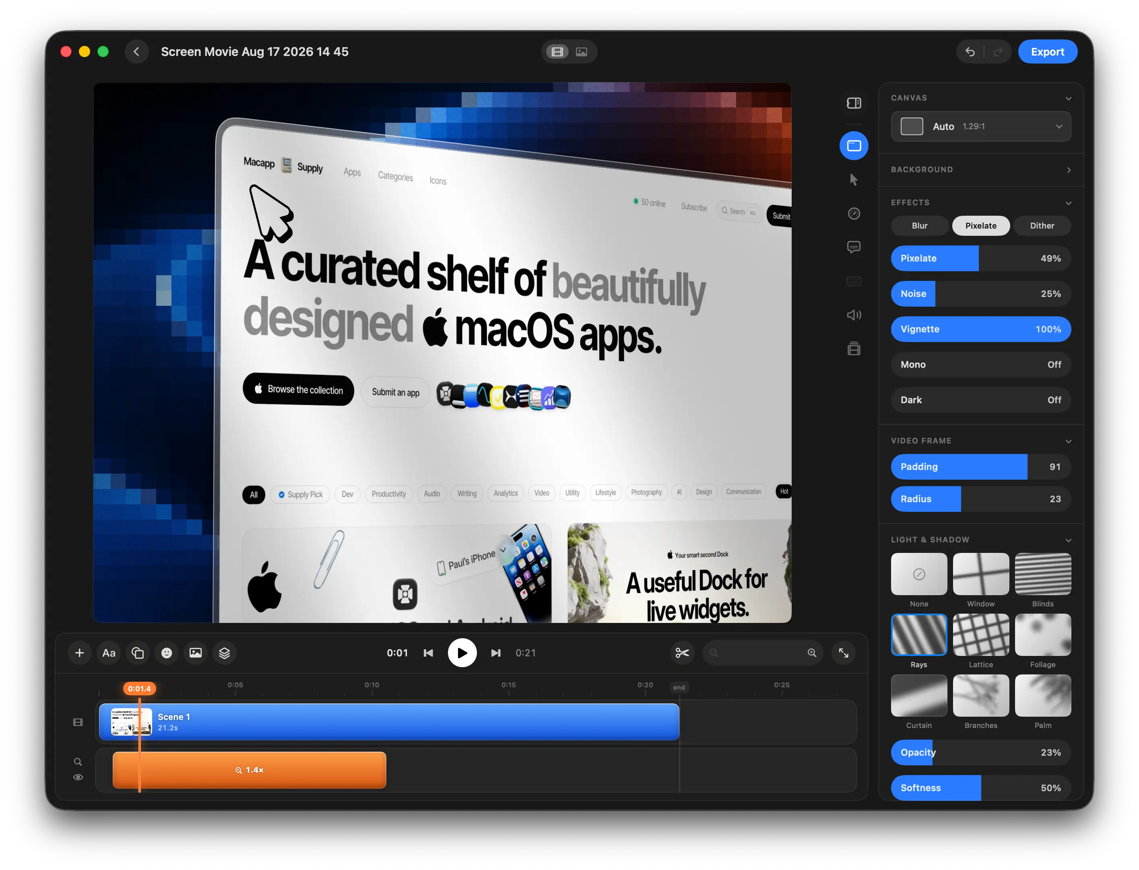Viewport: 1139px width, 870px height.
Task: Collapse the Light & Shadow section
Action: point(1068,540)
